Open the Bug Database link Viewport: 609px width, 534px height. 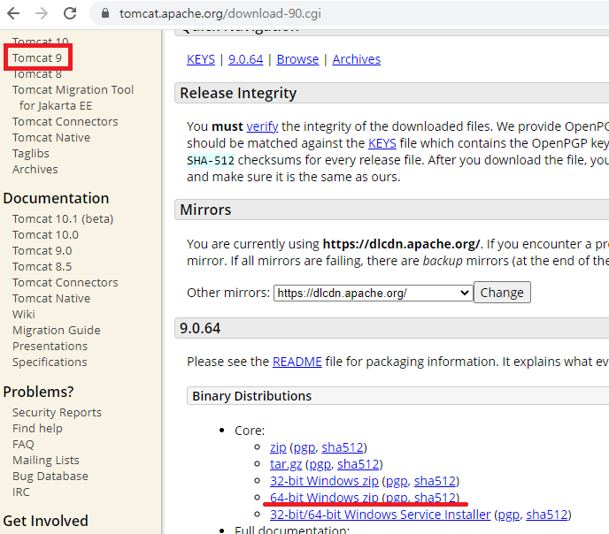[50, 477]
